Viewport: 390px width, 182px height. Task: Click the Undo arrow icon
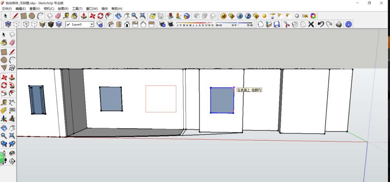[320, 25]
